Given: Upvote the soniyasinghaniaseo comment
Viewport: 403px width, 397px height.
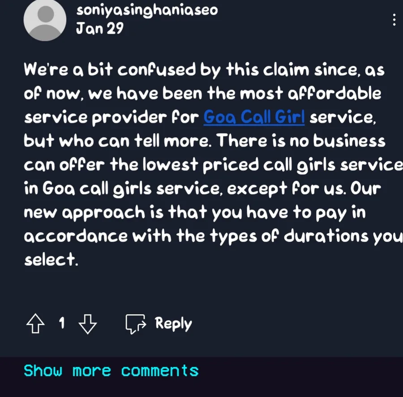Looking at the screenshot, I should 35,324.
